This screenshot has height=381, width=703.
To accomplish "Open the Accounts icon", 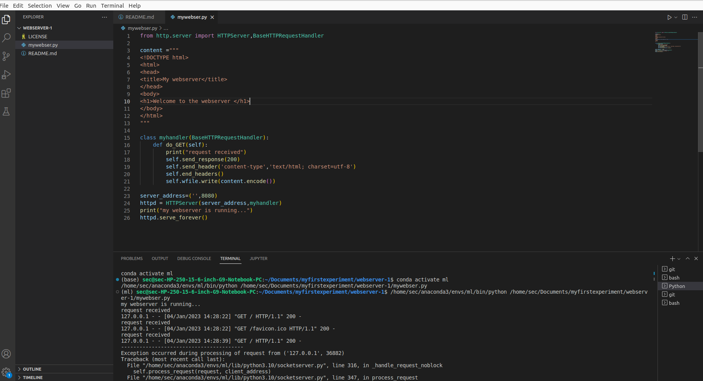I will (6, 354).
